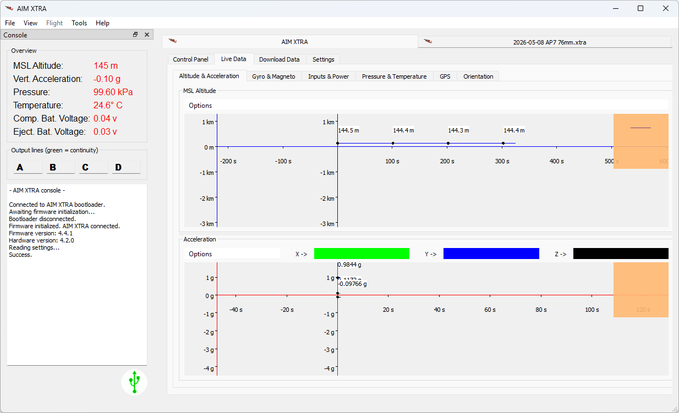The height and width of the screenshot is (413, 679).
Task: Click the 144.5 m altitude data point
Action: (x=337, y=143)
